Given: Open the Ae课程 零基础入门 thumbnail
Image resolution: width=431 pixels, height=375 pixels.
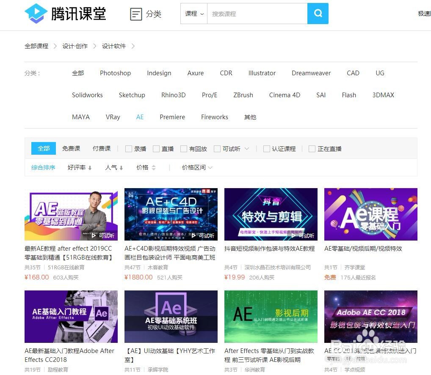Looking at the screenshot, I should pyautogui.click(x=371, y=214).
